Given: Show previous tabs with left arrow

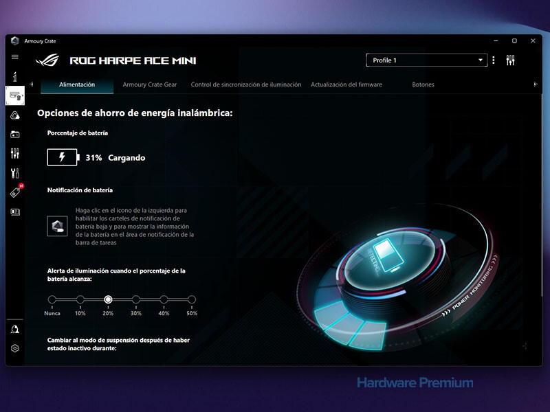Looking at the screenshot, I should tap(32, 84).
